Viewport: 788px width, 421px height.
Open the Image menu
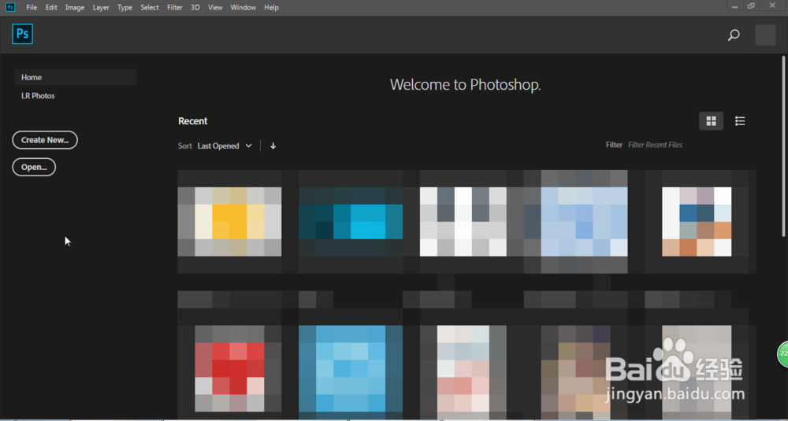(75, 8)
